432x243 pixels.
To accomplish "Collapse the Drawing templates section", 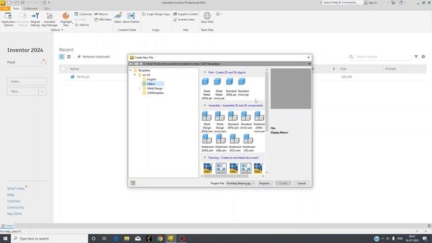I will [205, 157].
